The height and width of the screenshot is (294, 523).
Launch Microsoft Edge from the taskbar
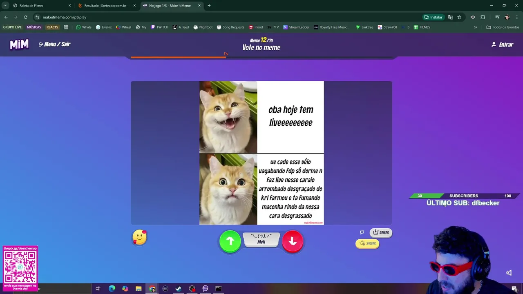coord(112,289)
